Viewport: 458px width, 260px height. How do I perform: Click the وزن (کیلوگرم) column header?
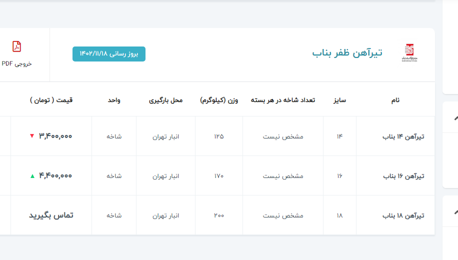pos(219,100)
